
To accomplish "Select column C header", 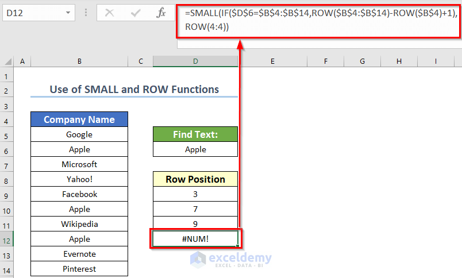I will coord(141,61).
